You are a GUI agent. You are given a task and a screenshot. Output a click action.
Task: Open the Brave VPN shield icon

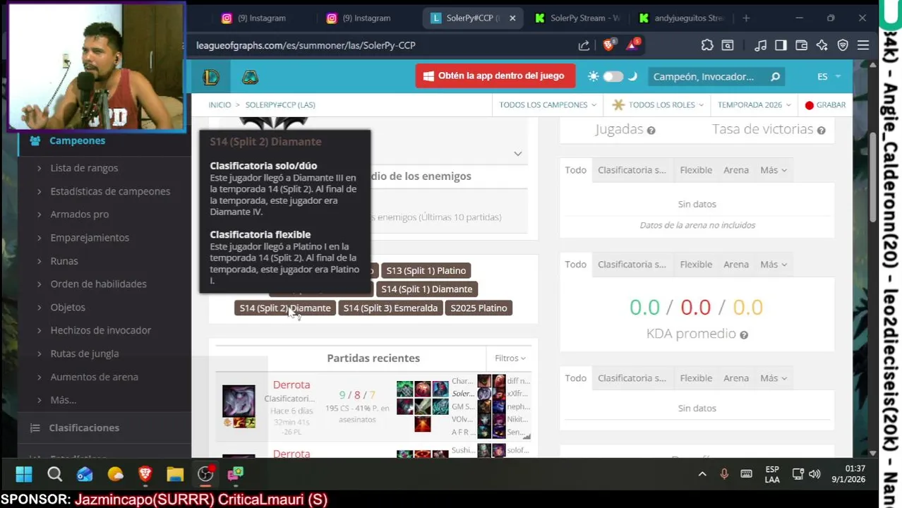pos(842,45)
